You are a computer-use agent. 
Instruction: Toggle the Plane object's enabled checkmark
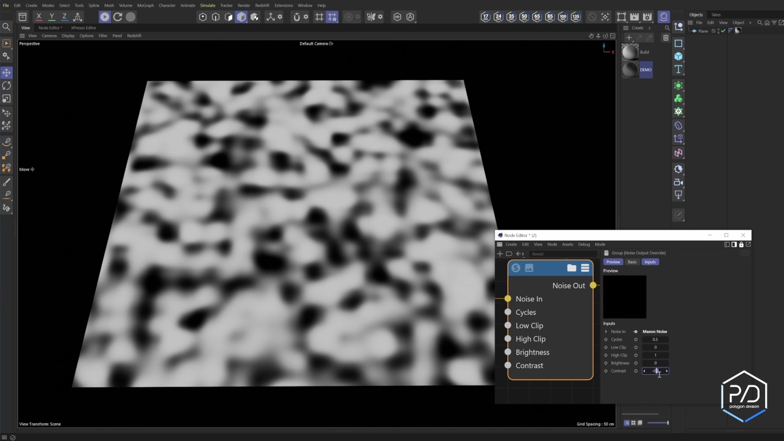coord(723,31)
